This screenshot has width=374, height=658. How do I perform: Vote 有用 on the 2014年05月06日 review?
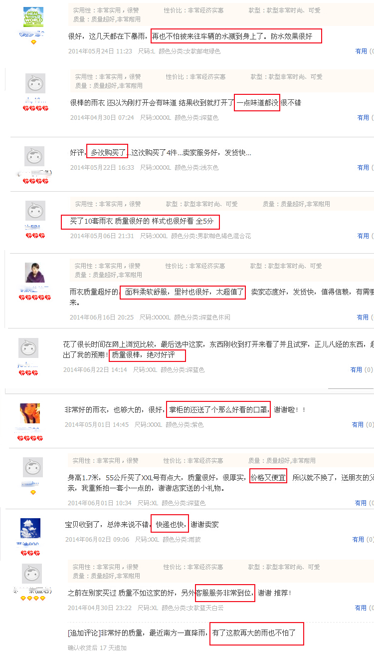coord(363,236)
